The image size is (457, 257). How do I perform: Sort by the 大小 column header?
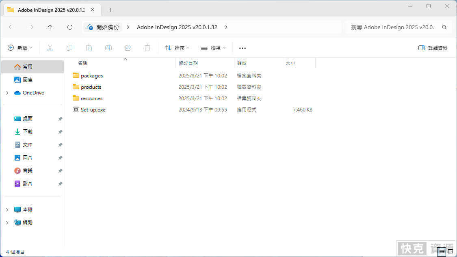(x=290, y=63)
